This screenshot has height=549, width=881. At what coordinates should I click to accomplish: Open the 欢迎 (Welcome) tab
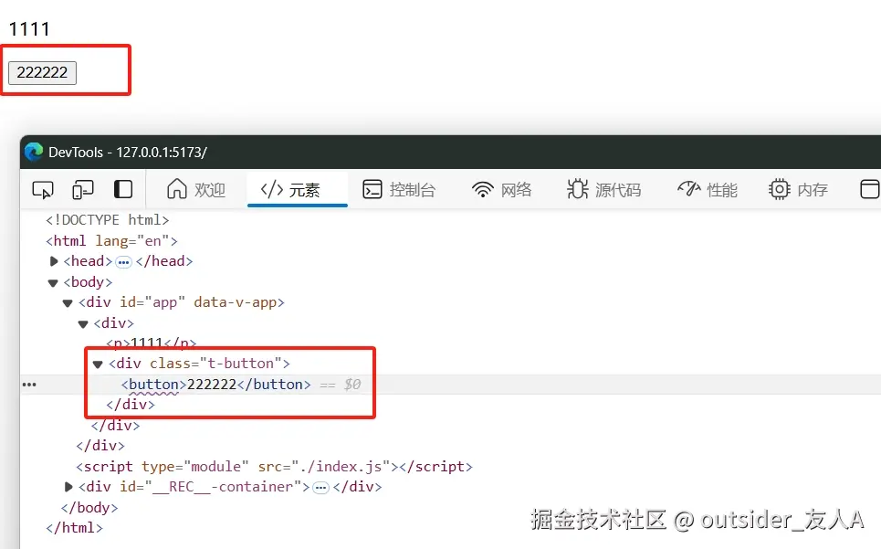click(196, 189)
